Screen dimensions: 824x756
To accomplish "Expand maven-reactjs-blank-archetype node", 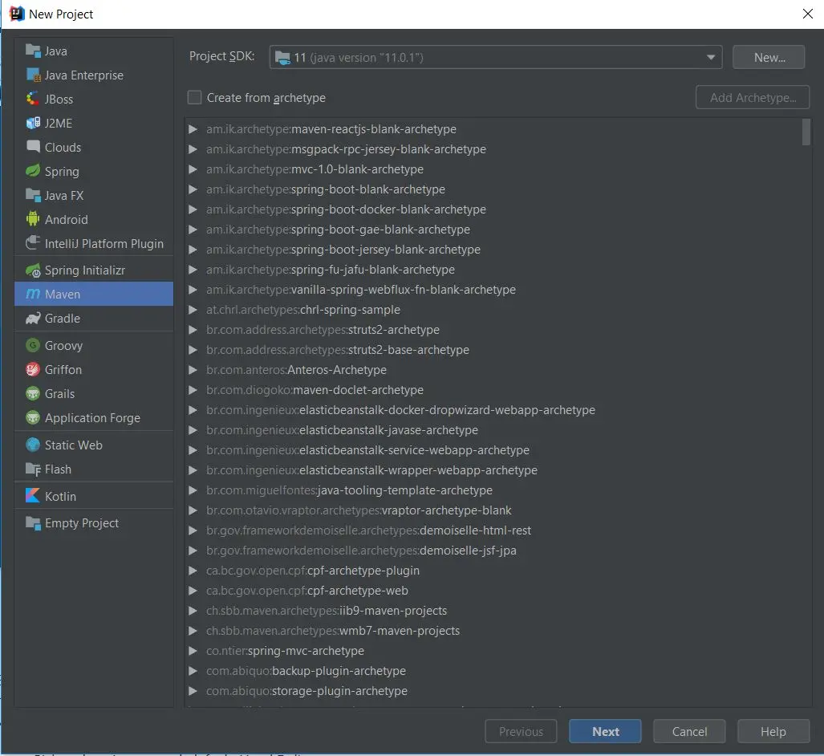I will point(193,128).
